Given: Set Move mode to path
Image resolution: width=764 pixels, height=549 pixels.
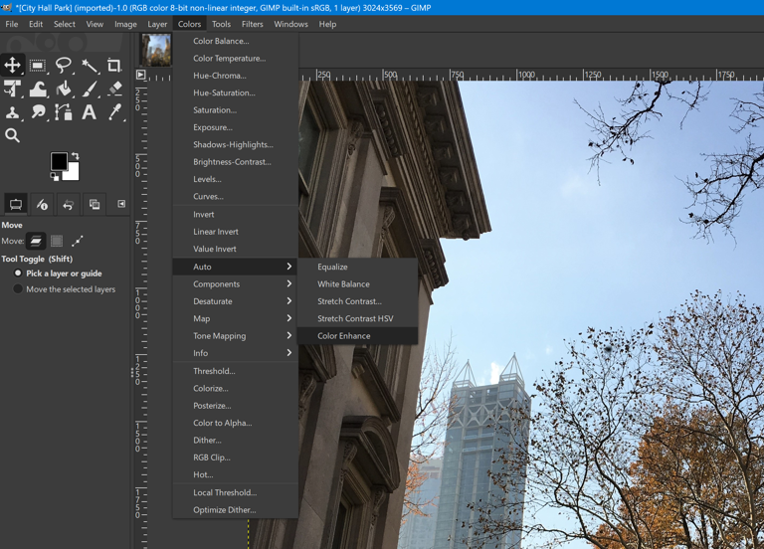Looking at the screenshot, I should click(78, 241).
